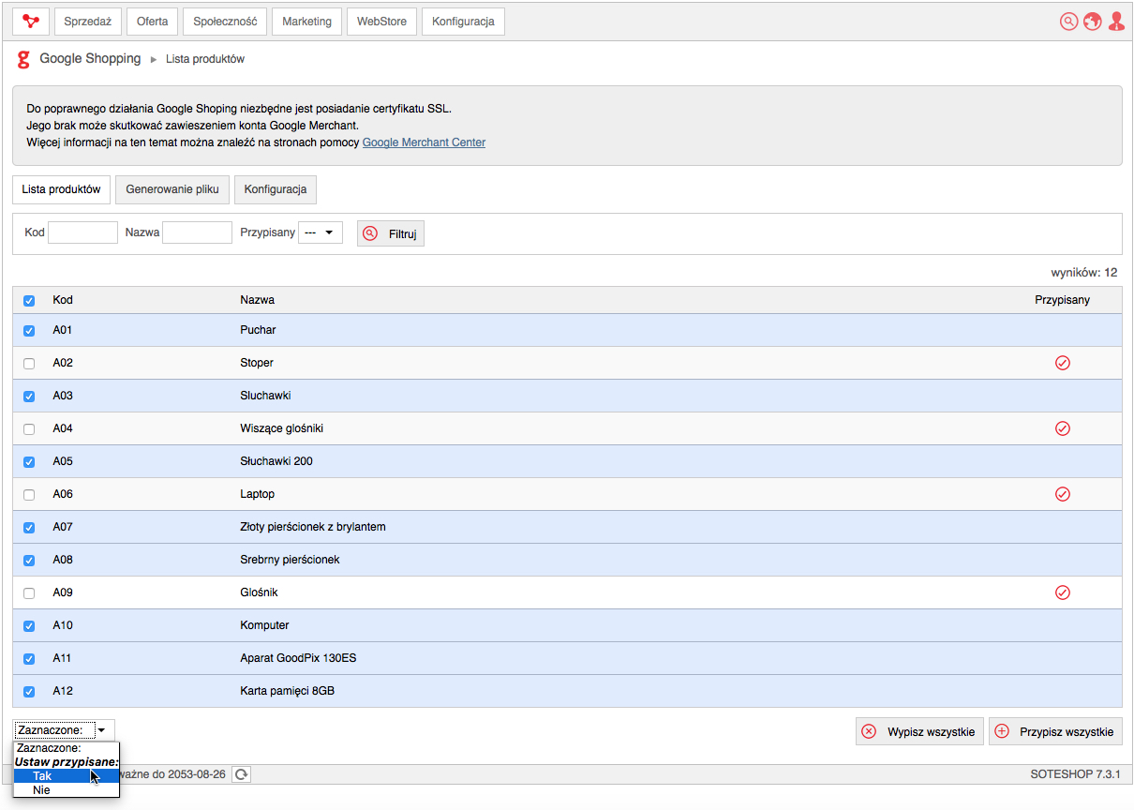1134x810 pixels.
Task: Click product name Słuchawki 200
Action: tap(276, 461)
